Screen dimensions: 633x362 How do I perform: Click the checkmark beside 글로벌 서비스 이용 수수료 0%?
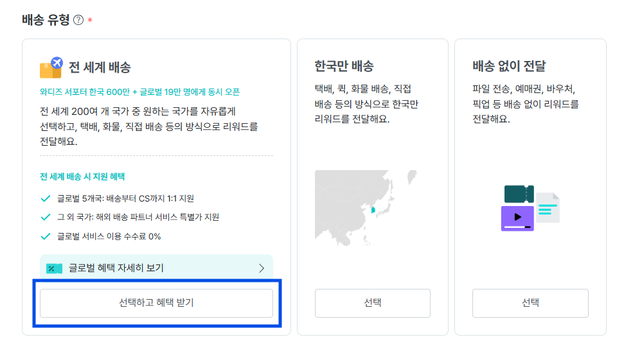pos(45,236)
